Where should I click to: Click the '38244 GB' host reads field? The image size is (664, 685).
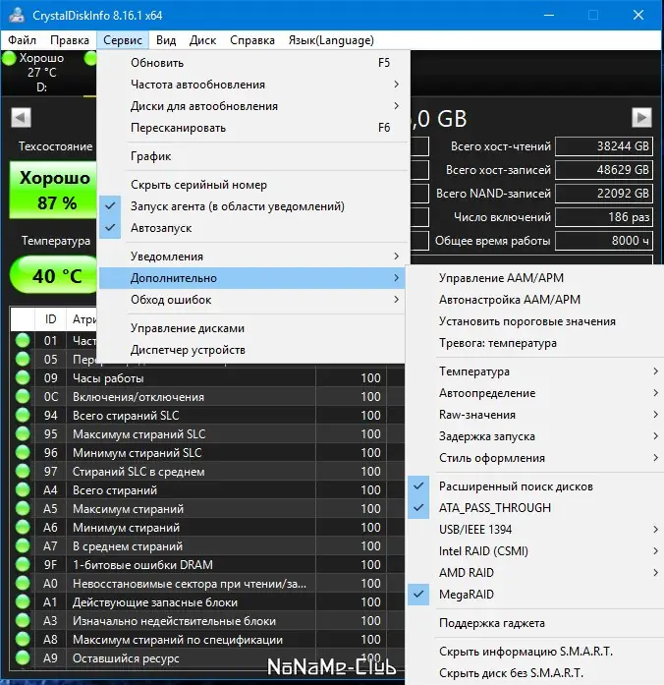pyautogui.click(x=604, y=146)
